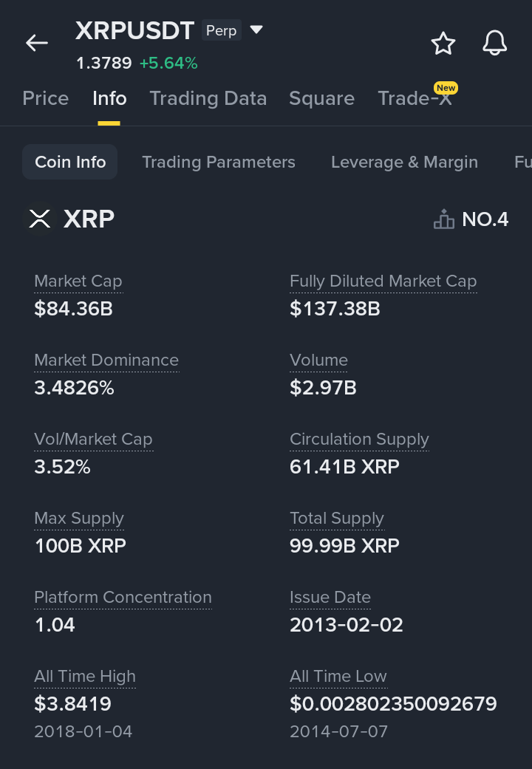
Task: Switch to the Price tab
Action: [46, 98]
